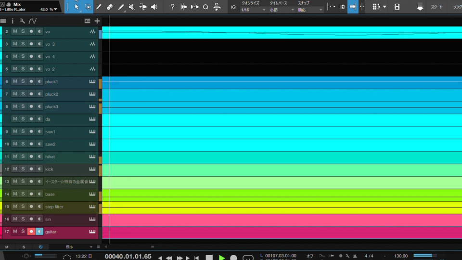Solo the hihat track
462x260 pixels.
[x=23, y=156]
